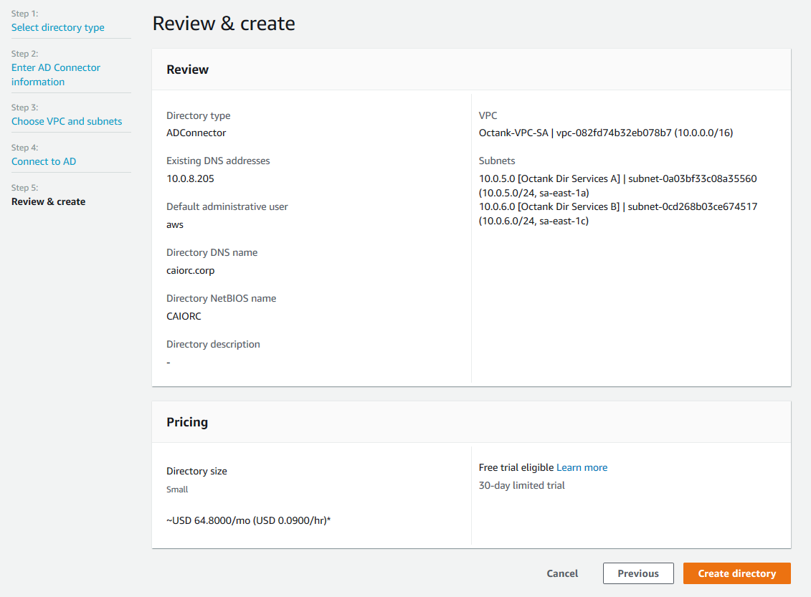Viewport: 811px width, 597px height.
Task: Open Enter AD Connector information step
Action: 55,75
